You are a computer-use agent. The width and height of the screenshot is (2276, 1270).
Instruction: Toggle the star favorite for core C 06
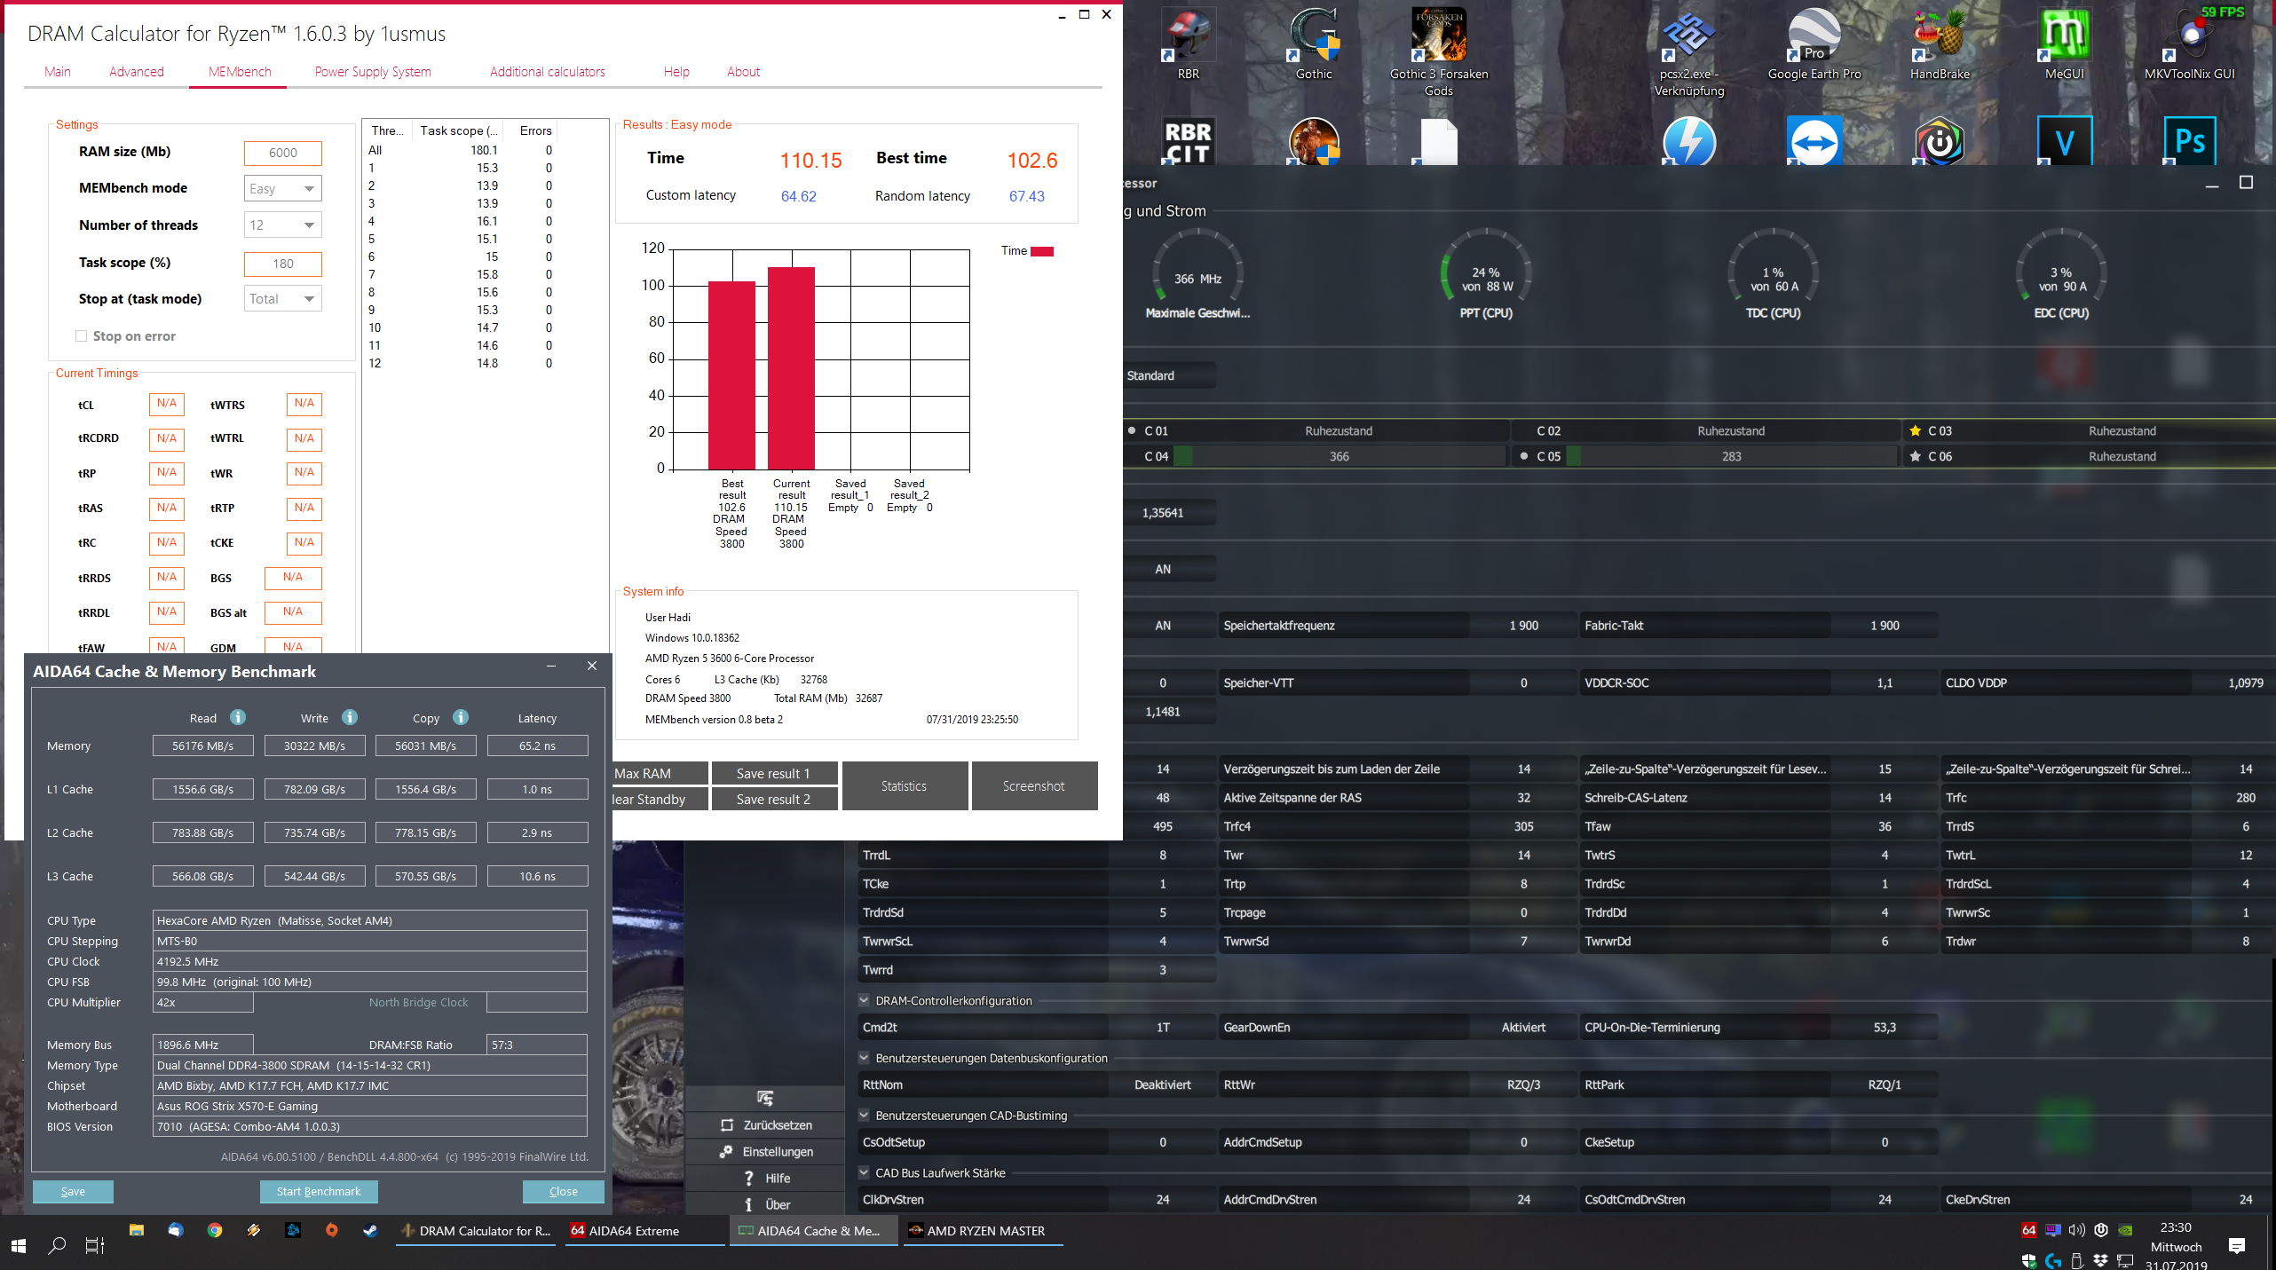click(1915, 456)
